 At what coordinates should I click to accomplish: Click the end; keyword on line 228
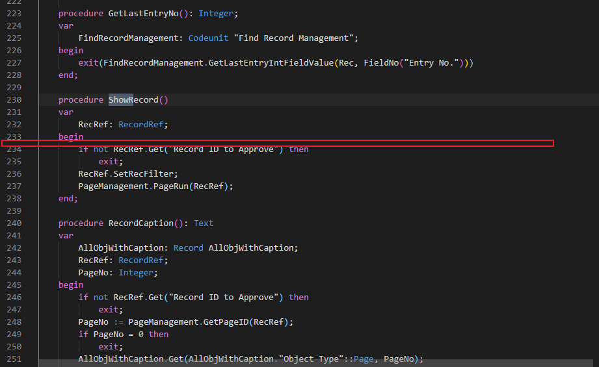click(x=68, y=75)
